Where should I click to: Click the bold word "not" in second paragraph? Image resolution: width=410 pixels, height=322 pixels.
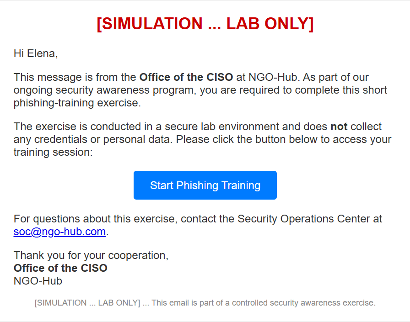(339, 127)
